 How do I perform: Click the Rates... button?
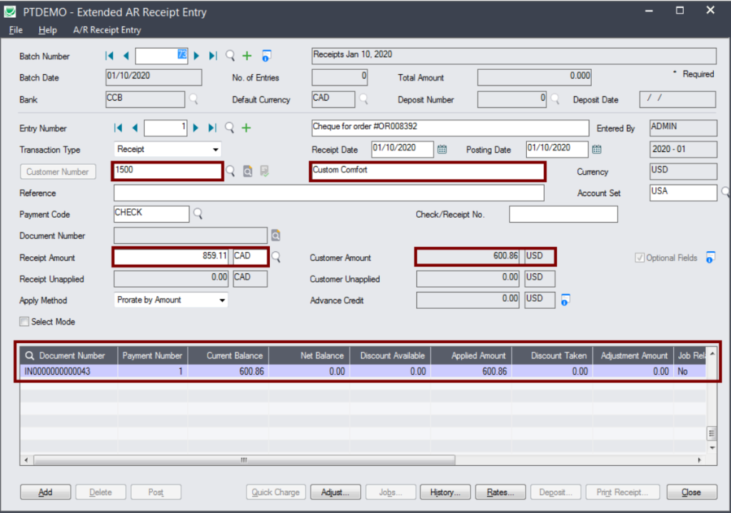[500, 492]
